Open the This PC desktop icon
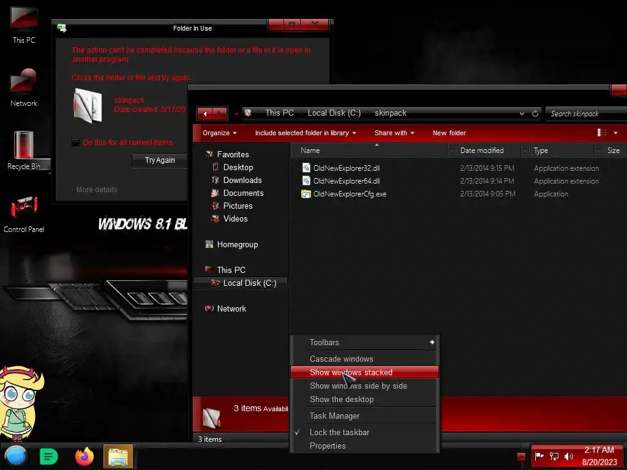The image size is (627, 470). click(x=24, y=24)
